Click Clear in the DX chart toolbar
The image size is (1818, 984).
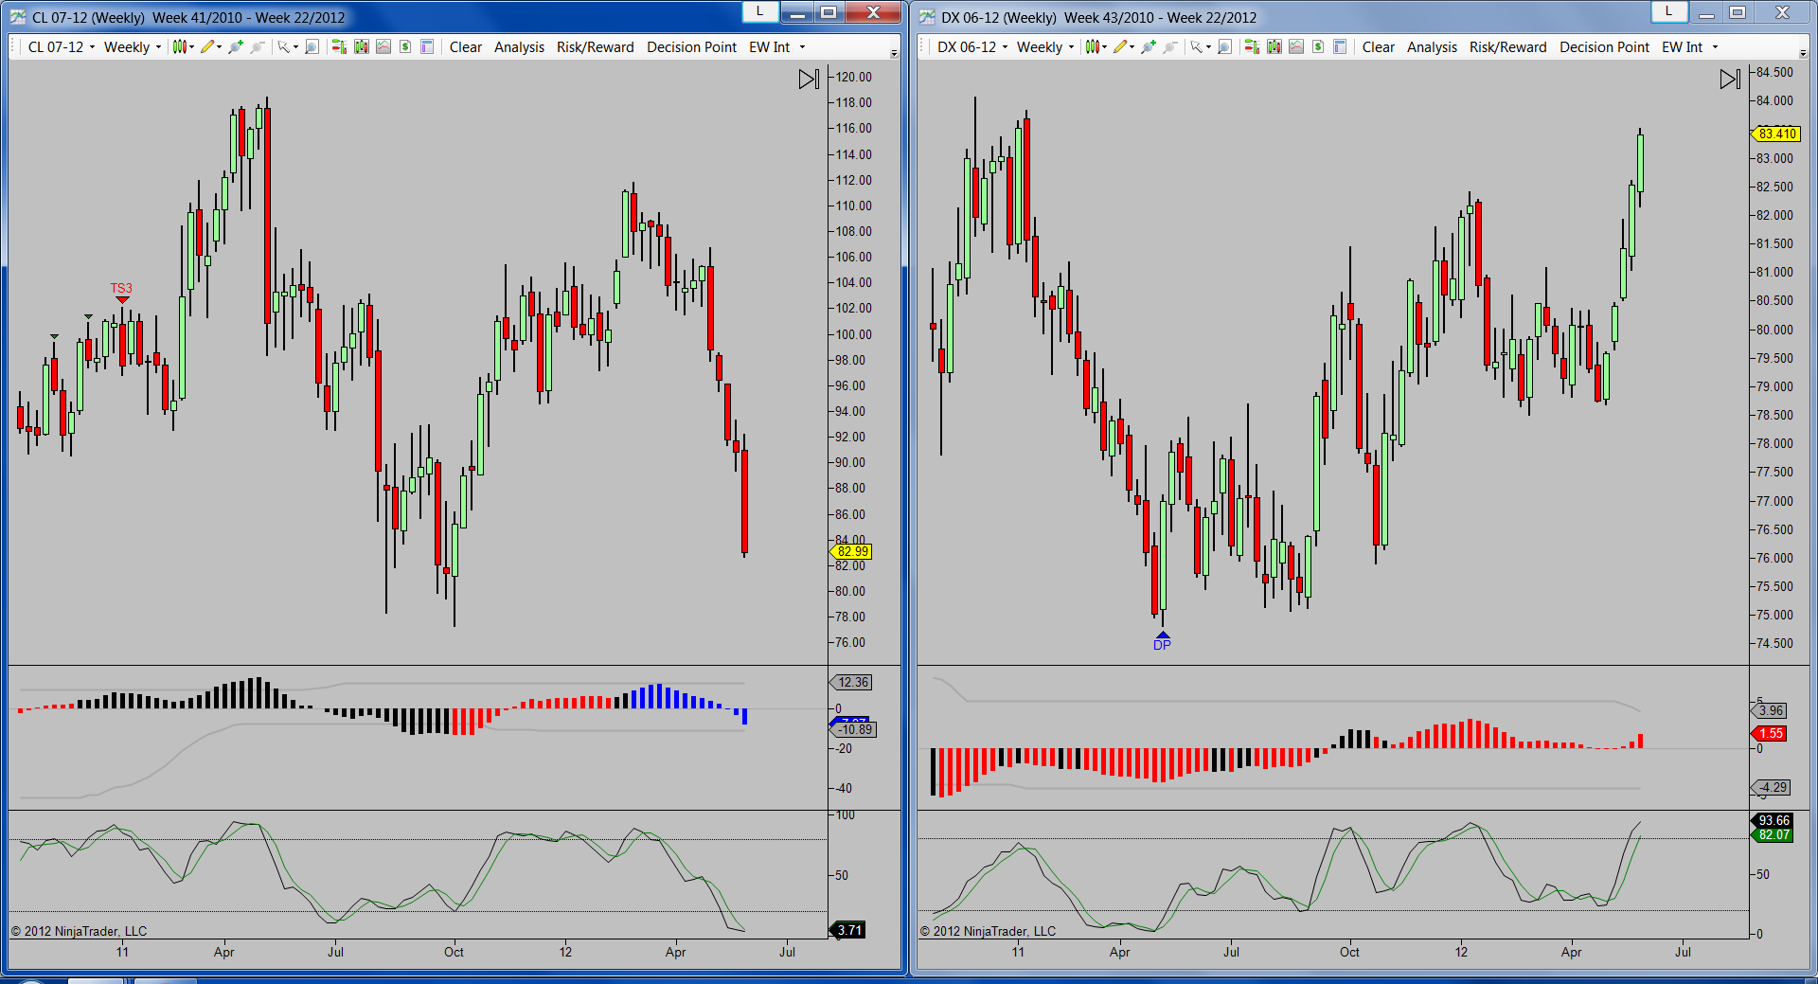[1379, 47]
